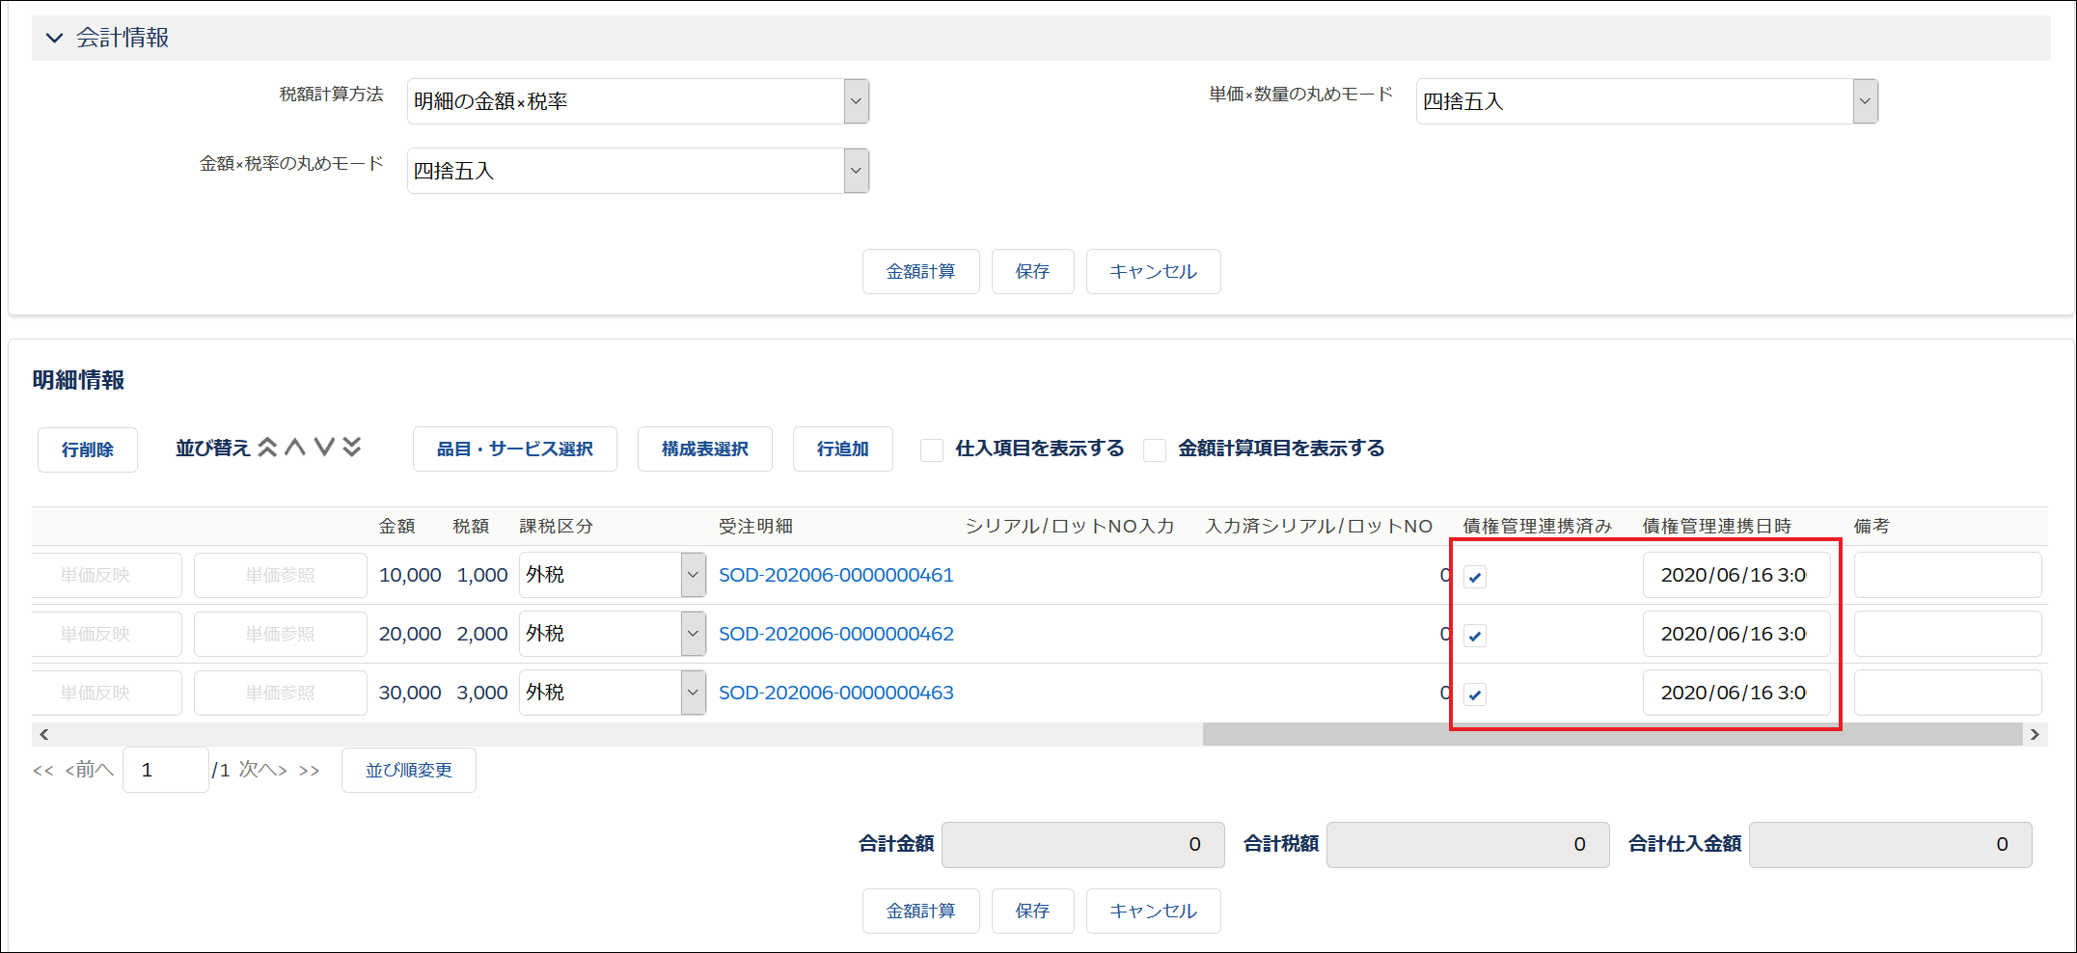This screenshot has height=953, width=2077.
Task: Click the page number input field
Action: tap(165, 770)
